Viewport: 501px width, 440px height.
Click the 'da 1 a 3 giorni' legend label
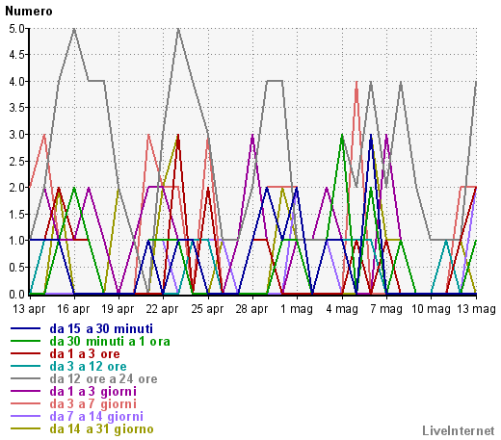click(x=93, y=391)
